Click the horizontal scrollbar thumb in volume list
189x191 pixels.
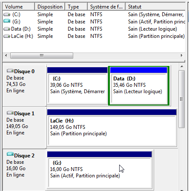42,55
